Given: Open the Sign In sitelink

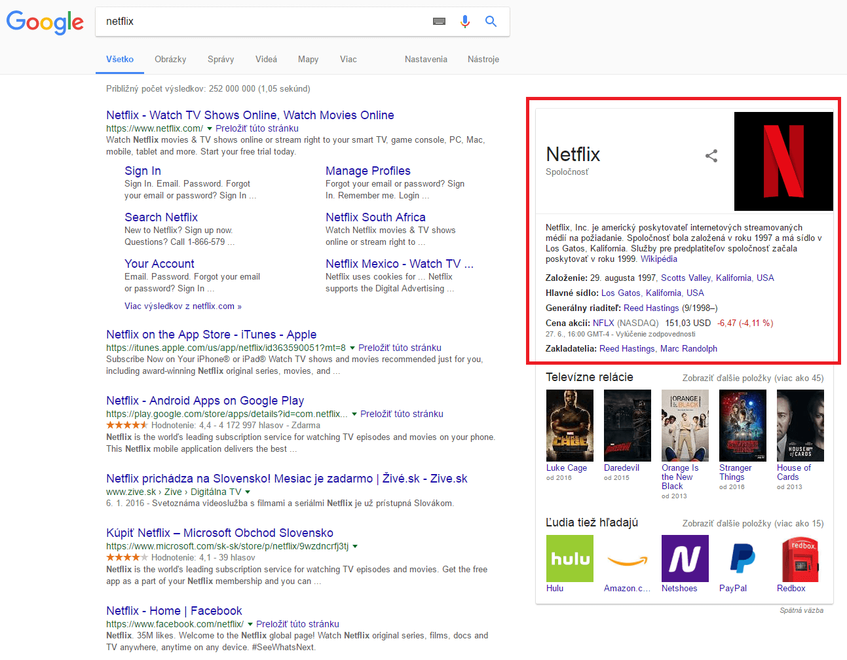Looking at the screenshot, I should [x=143, y=171].
